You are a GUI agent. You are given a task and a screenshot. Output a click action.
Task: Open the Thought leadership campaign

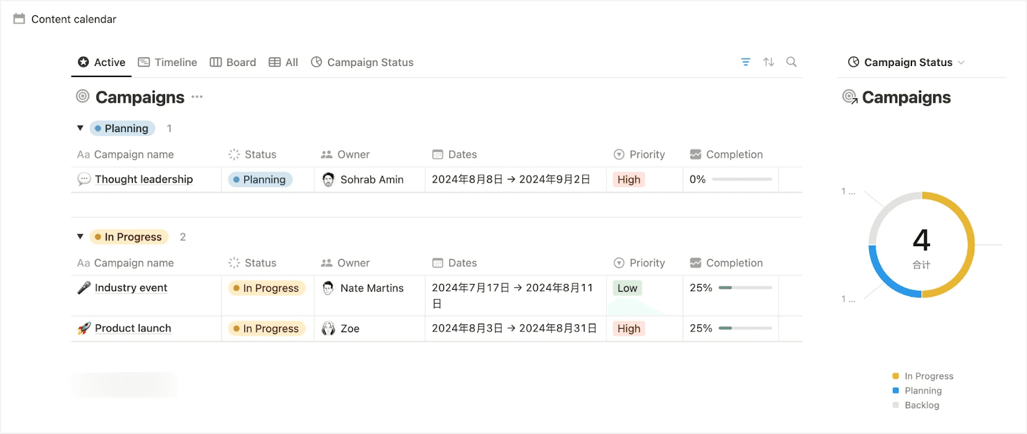144,179
